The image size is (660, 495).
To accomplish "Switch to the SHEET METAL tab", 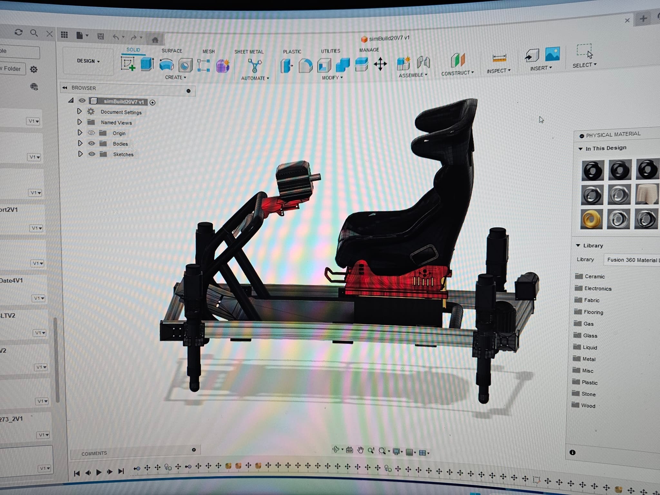I will [249, 52].
